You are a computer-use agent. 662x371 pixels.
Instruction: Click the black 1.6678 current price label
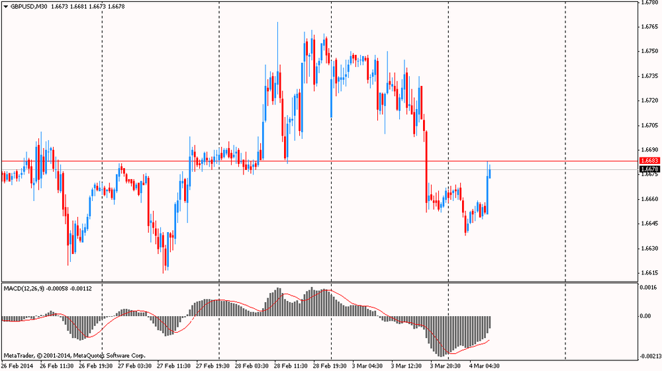[x=649, y=169]
